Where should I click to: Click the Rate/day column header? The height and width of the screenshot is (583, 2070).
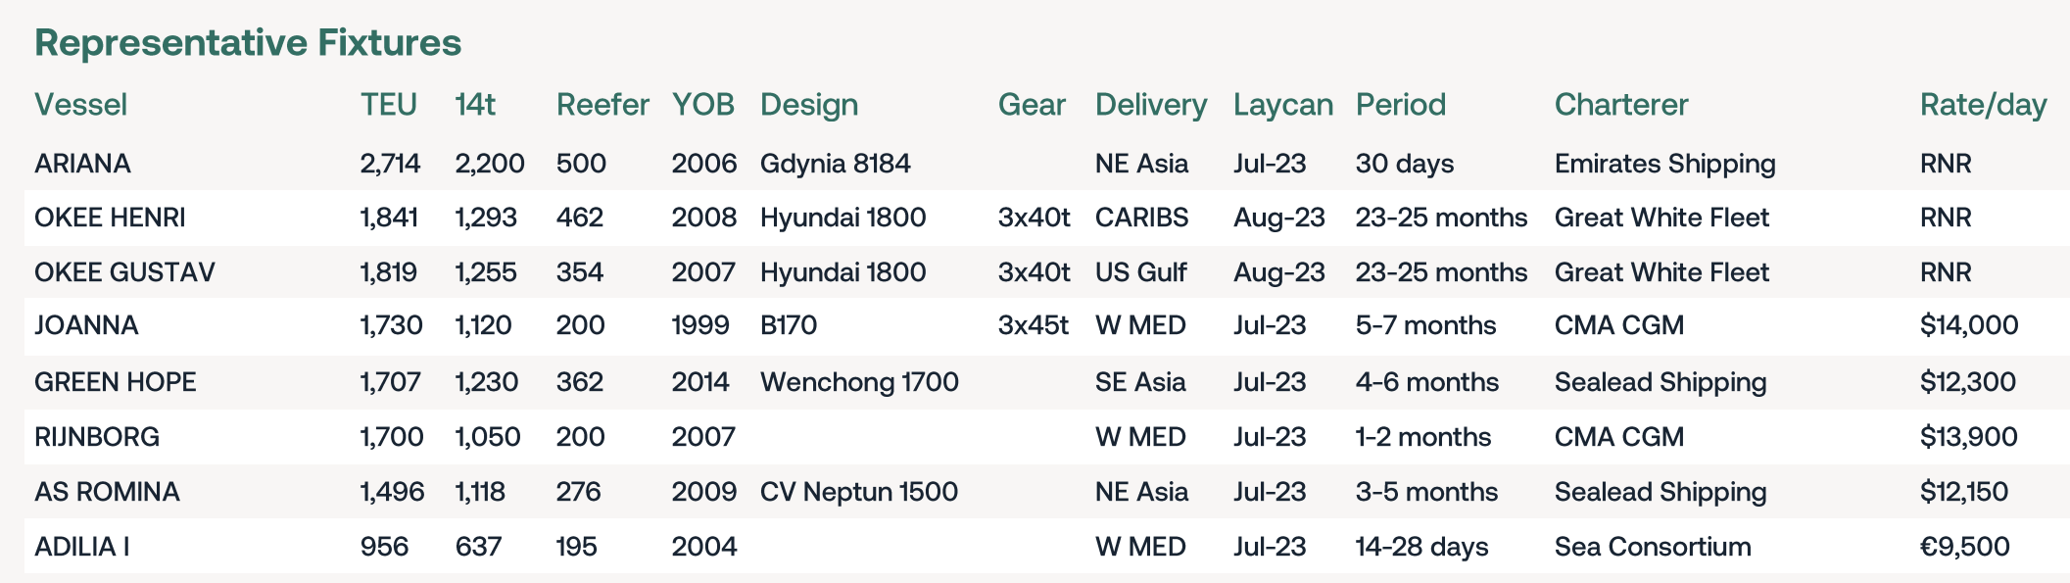click(1983, 105)
